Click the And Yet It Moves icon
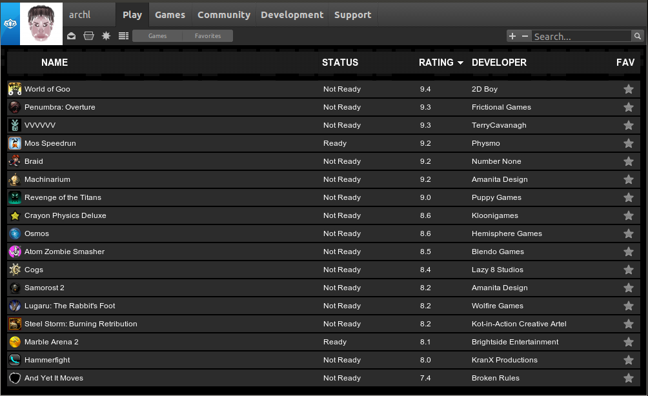648x396 pixels. 15,378
